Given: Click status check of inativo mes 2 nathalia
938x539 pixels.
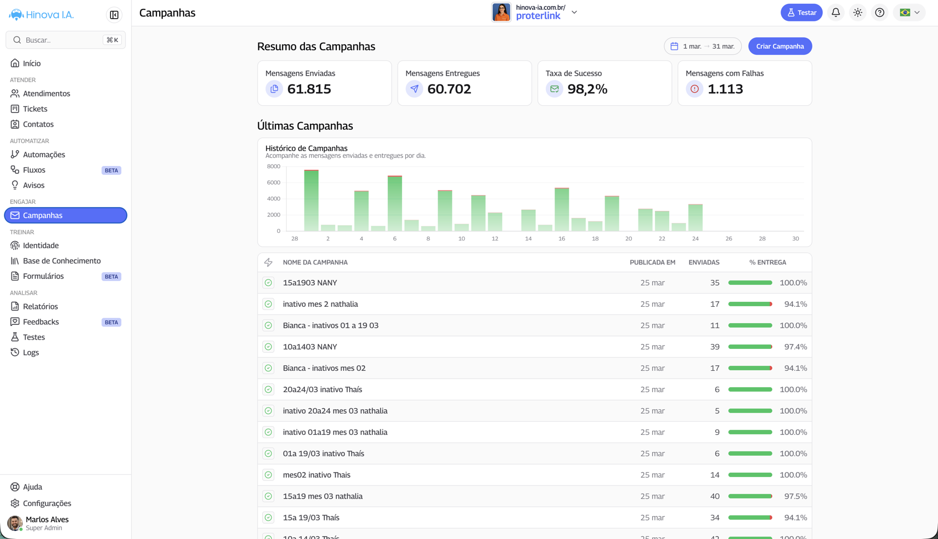Looking at the screenshot, I should coord(268,304).
